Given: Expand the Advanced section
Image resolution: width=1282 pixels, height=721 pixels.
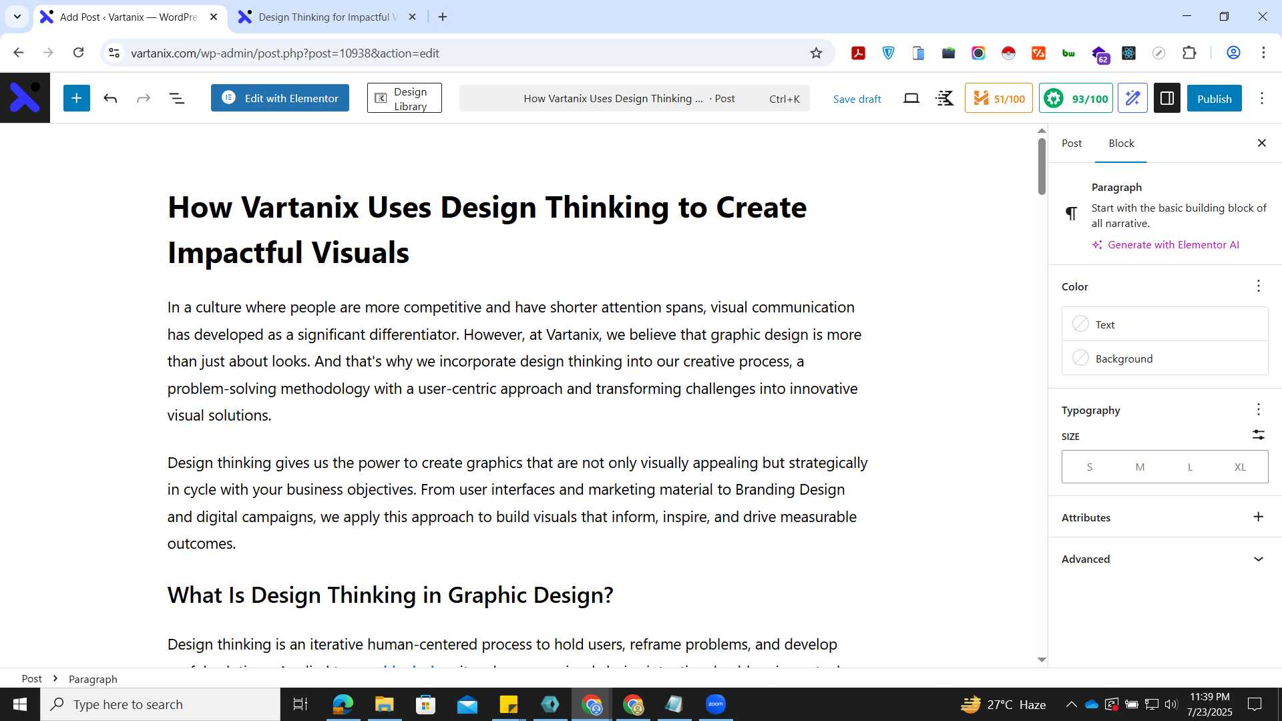Looking at the screenshot, I should 1164,559.
